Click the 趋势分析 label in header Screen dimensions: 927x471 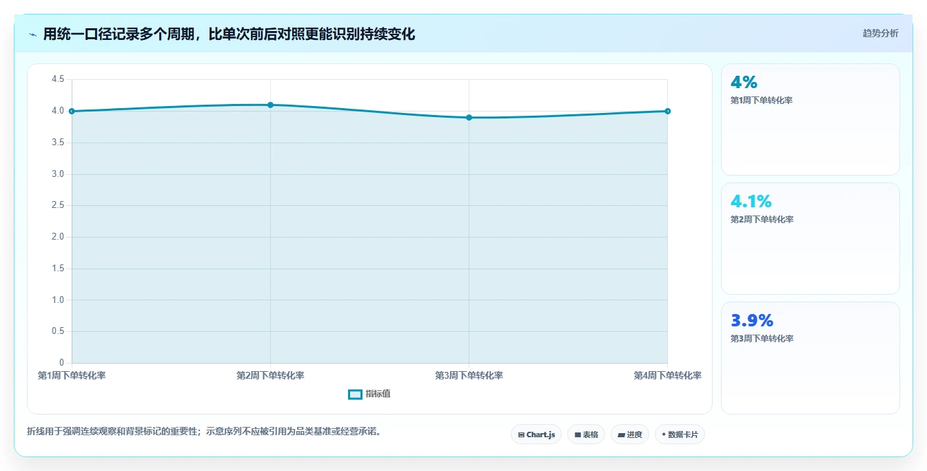point(880,33)
